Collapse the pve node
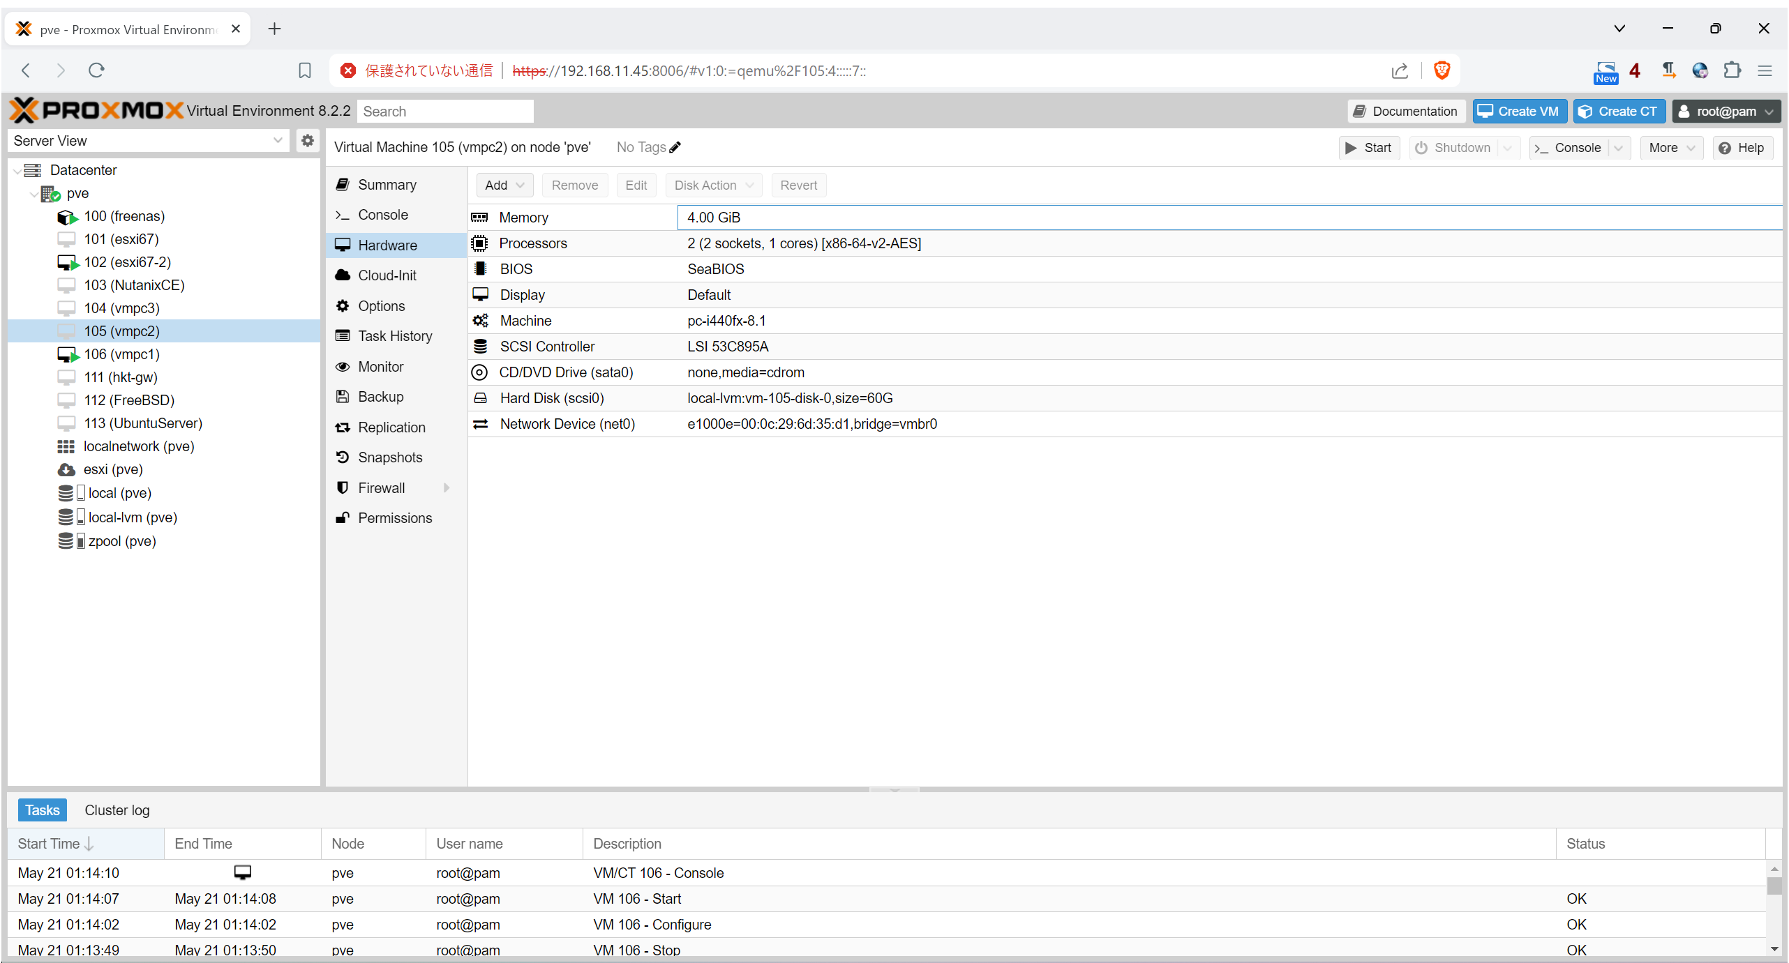The image size is (1789, 963). point(33,194)
